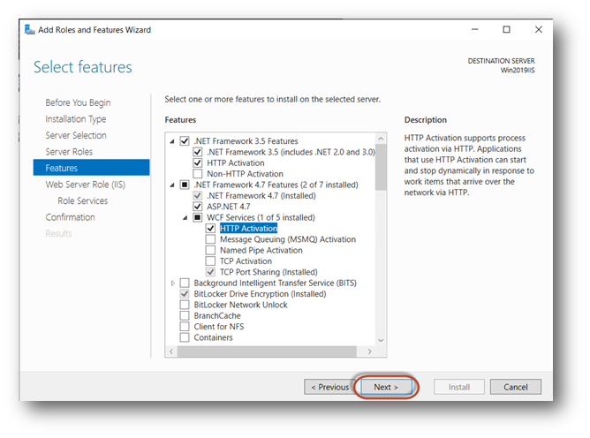Close the Add Roles and Features Wizard

537,29
